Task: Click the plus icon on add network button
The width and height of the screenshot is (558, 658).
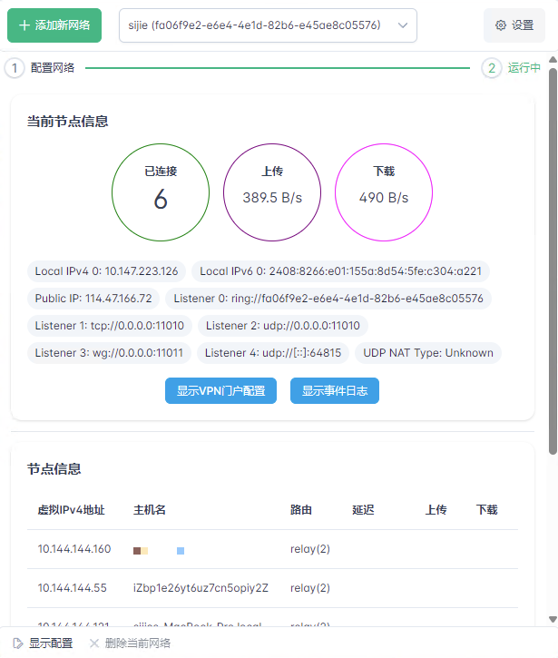Action: point(24,25)
